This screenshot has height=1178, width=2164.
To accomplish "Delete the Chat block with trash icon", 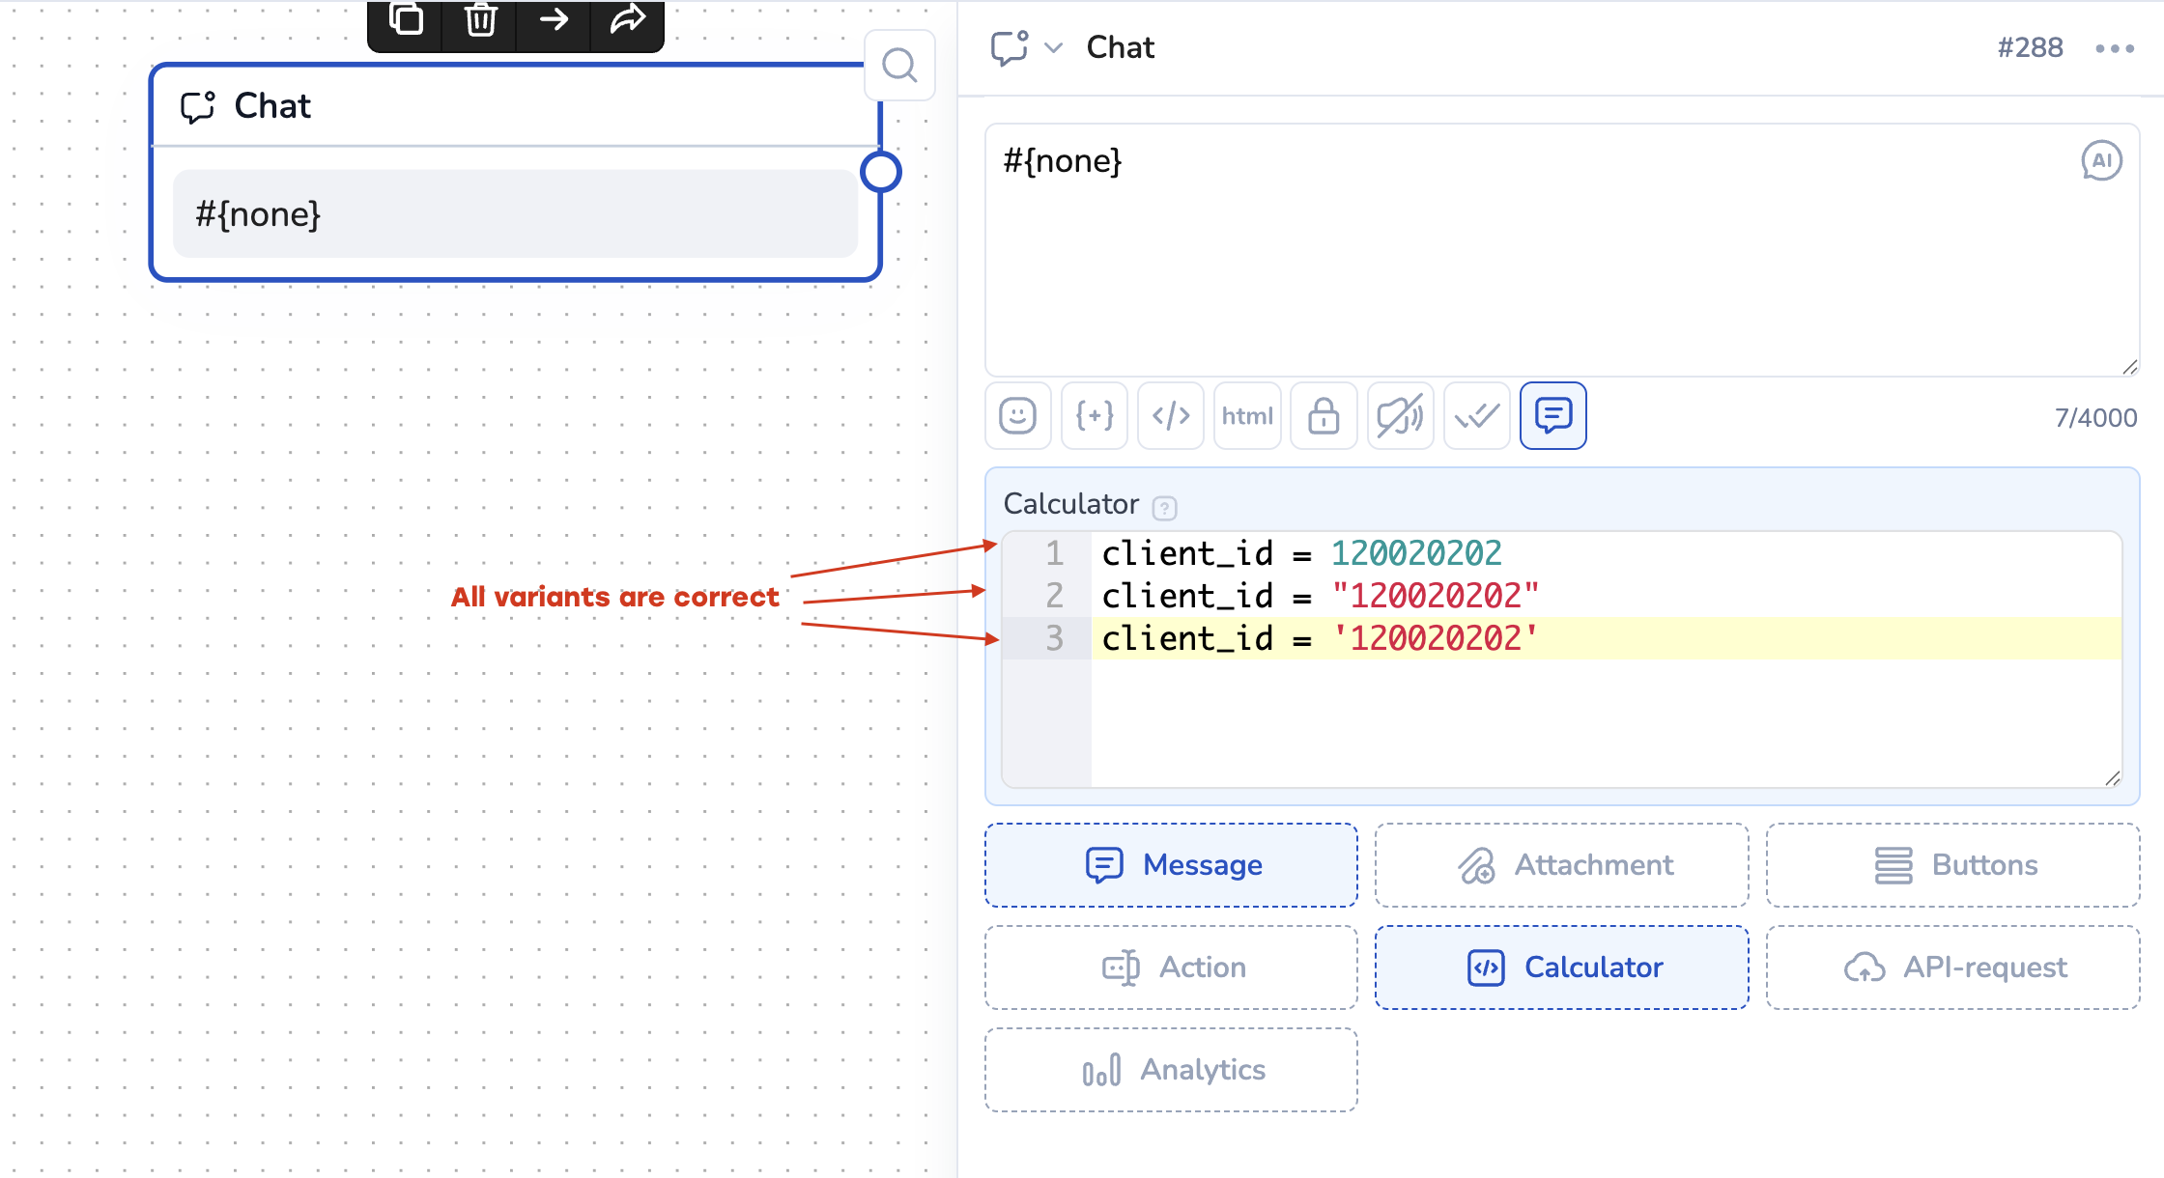I will click(480, 19).
